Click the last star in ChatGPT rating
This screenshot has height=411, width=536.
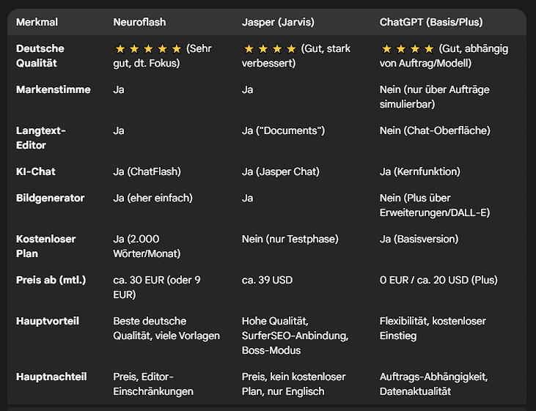tap(429, 49)
